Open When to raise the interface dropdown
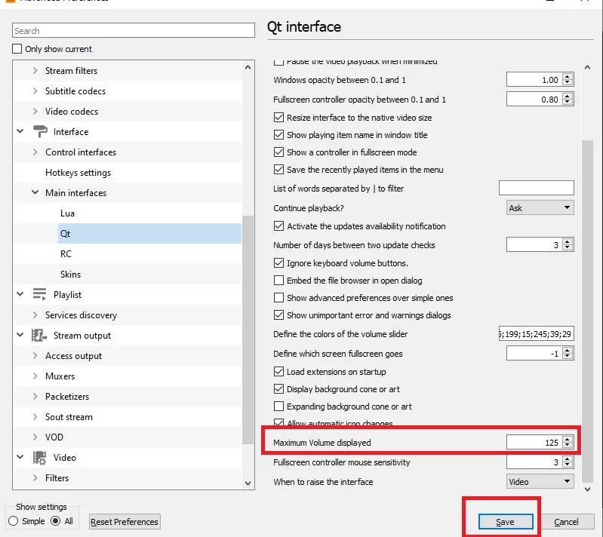 pos(540,481)
